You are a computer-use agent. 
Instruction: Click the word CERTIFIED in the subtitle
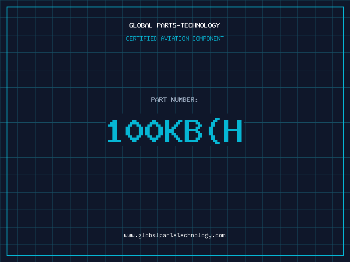141,39
